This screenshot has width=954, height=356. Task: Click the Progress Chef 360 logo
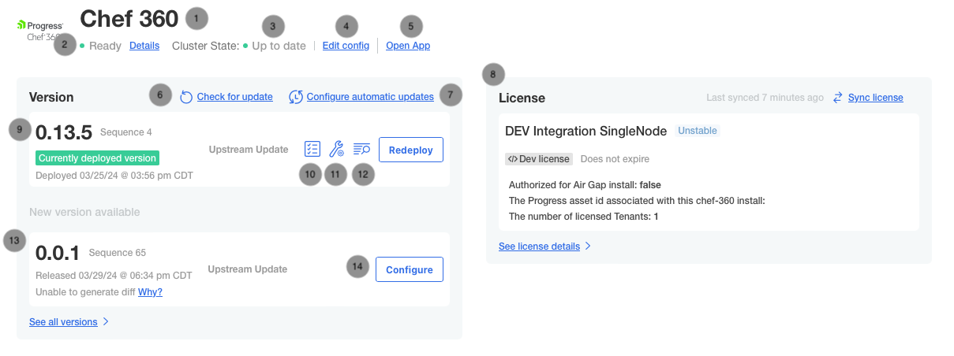point(39,31)
